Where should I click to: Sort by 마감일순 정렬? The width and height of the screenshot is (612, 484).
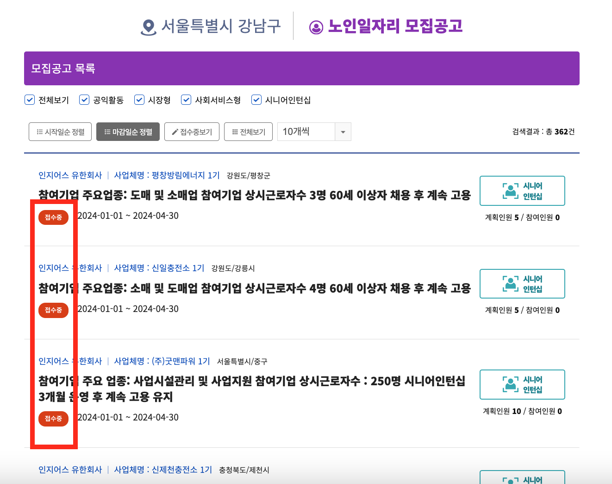(128, 132)
